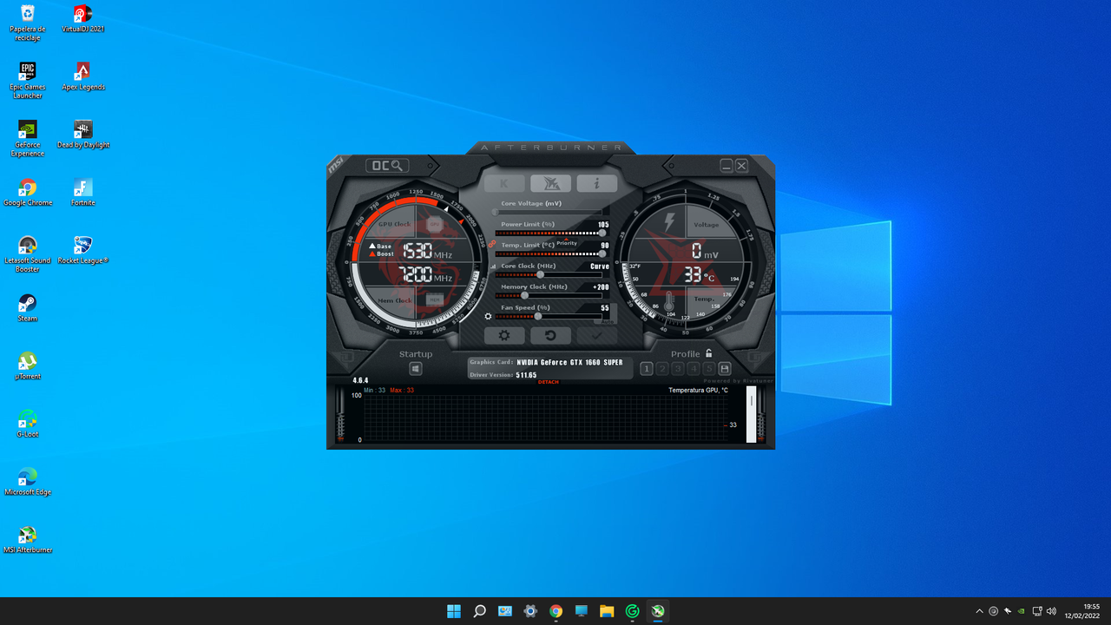Image resolution: width=1111 pixels, height=625 pixels.
Task: Select profile slot 1
Action: tap(647, 369)
